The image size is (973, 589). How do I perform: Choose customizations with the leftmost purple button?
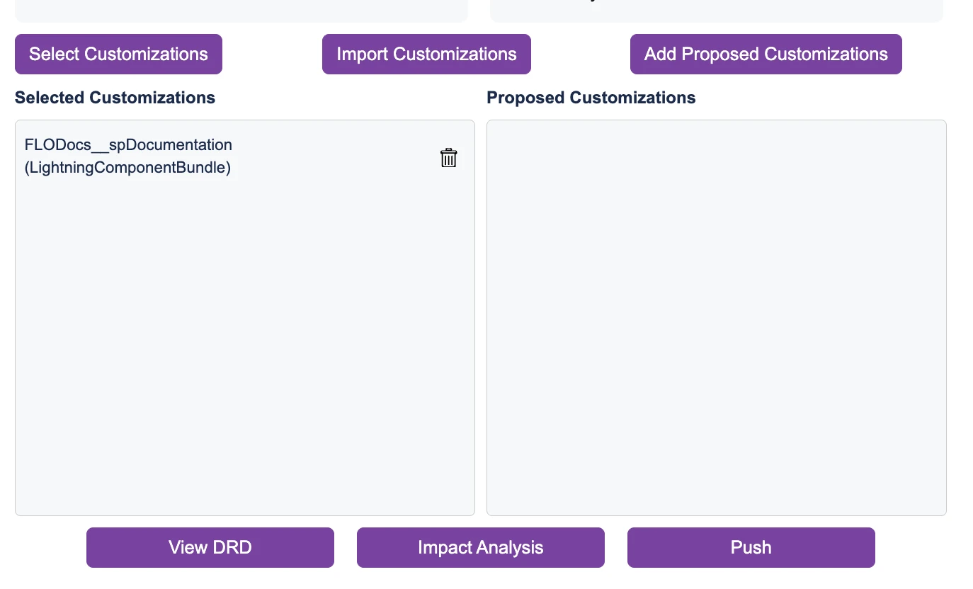[x=118, y=55]
